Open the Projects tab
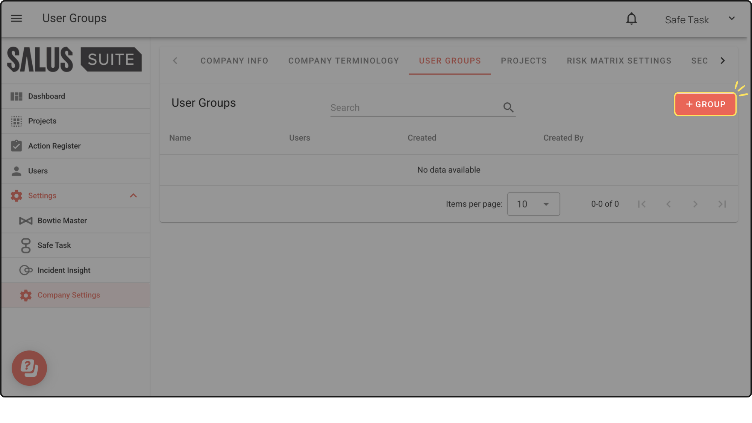Viewport: 752px width, 423px height. click(x=524, y=61)
